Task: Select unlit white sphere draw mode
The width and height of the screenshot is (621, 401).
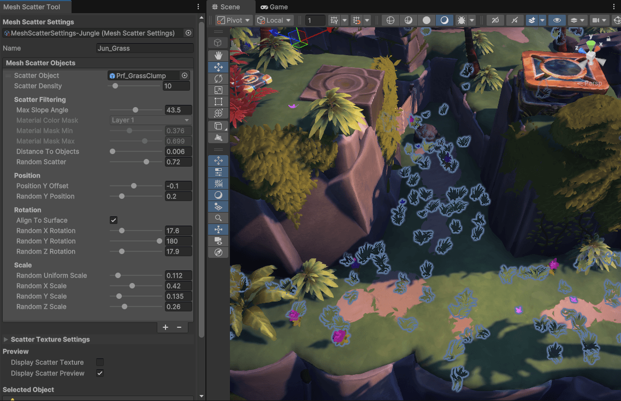Action: pos(427,20)
